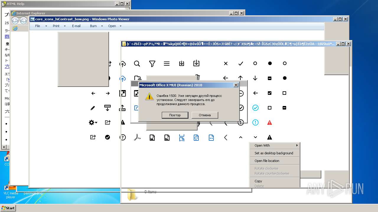Open the Windows Start menu
The height and width of the screenshot is (212, 378).
(x=8, y=208)
